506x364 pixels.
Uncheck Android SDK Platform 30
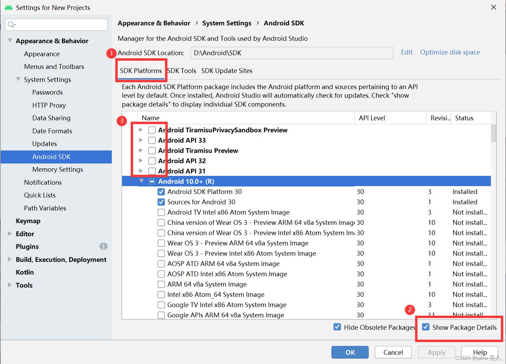(x=161, y=192)
